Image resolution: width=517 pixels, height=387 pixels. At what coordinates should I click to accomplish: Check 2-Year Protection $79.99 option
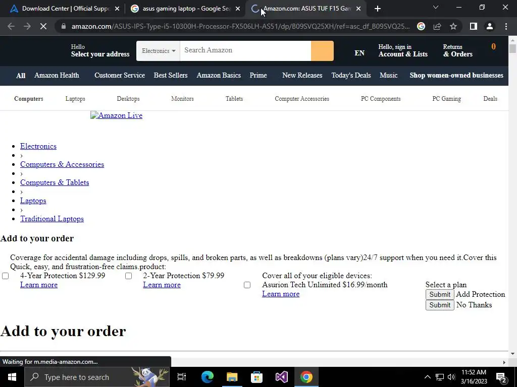coord(129,276)
